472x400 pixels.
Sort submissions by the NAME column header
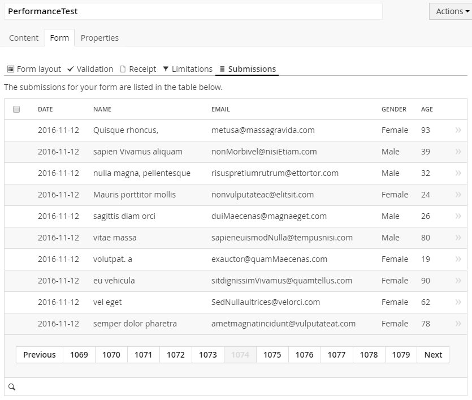point(102,109)
